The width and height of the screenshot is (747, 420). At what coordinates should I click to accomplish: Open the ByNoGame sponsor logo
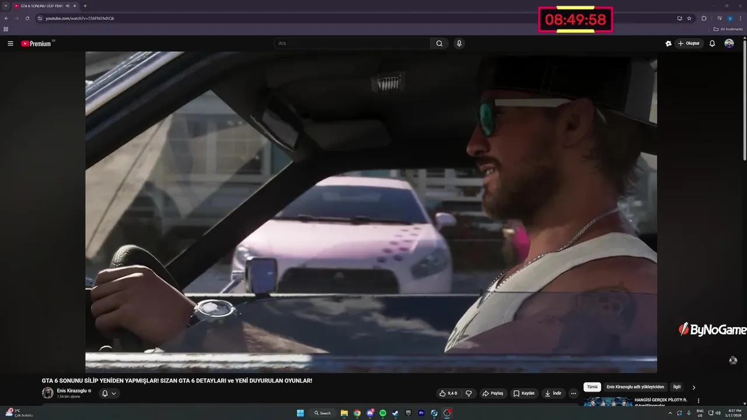click(x=712, y=330)
